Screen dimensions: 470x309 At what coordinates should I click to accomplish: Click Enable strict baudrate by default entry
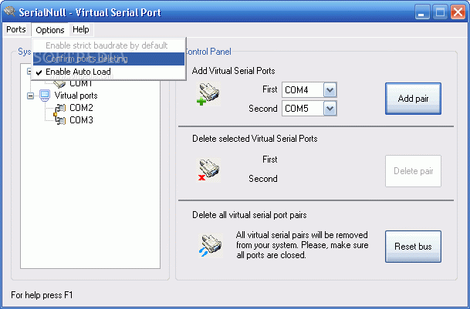(x=109, y=45)
